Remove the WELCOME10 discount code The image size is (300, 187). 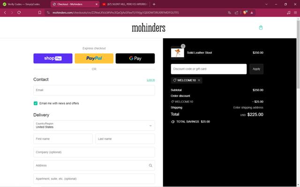(x=199, y=80)
